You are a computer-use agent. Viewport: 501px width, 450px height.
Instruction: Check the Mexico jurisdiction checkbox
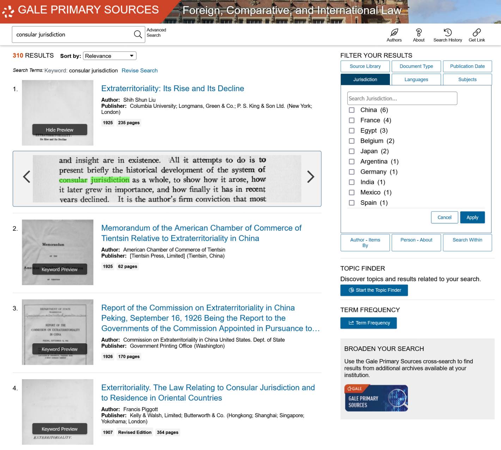click(352, 192)
